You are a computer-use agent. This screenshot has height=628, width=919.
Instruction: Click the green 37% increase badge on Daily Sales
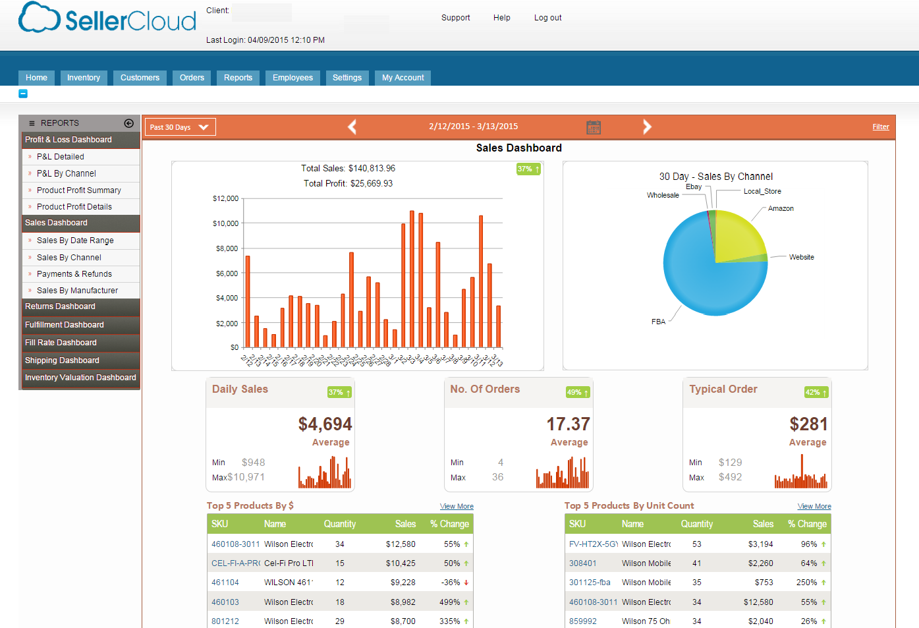pyautogui.click(x=338, y=391)
